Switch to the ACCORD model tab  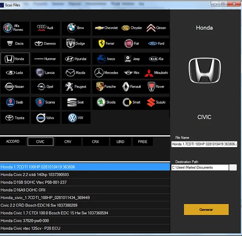pyautogui.click(x=13, y=141)
